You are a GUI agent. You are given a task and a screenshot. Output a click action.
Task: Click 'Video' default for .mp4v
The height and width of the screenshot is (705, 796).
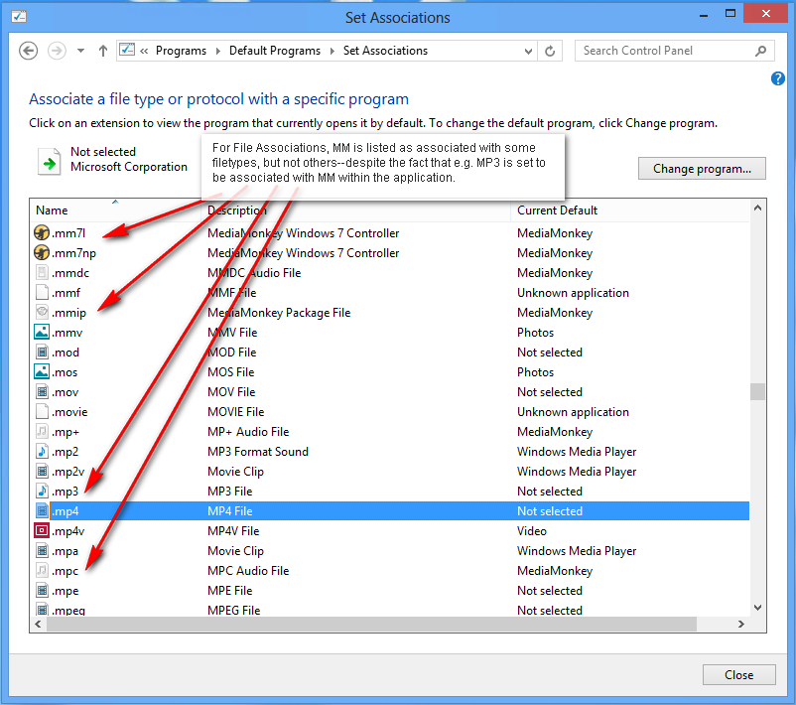coord(532,531)
